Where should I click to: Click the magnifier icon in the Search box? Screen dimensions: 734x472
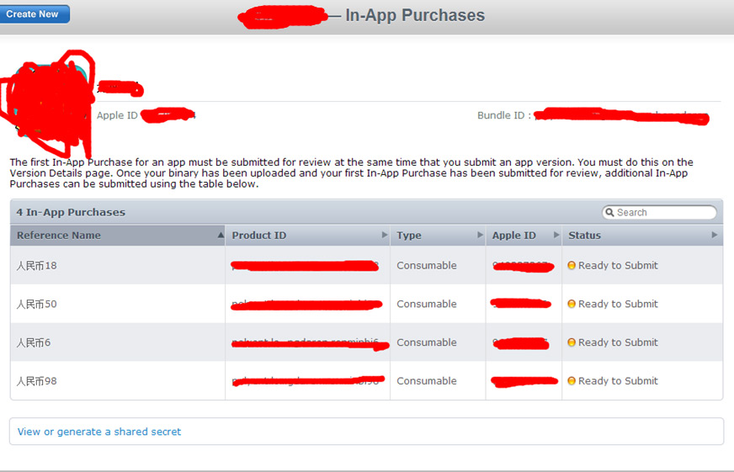(x=609, y=212)
